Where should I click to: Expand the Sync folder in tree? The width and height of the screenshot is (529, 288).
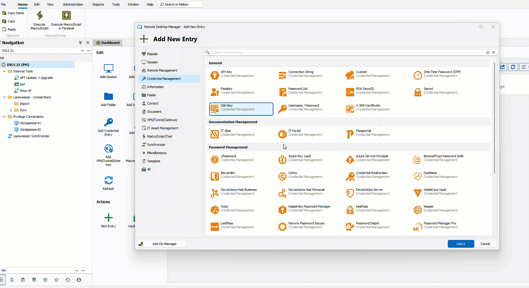[11, 110]
